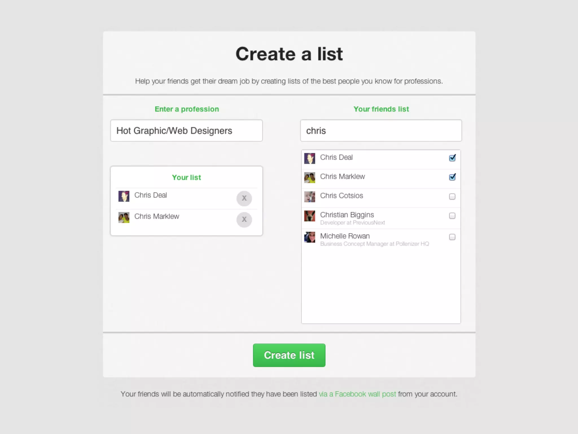The height and width of the screenshot is (434, 578).
Task: Uncheck the Chris Deal checkbox
Action: [x=452, y=158]
